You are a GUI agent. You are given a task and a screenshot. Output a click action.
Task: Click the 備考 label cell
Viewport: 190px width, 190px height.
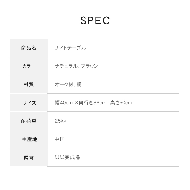click(x=29, y=157)
